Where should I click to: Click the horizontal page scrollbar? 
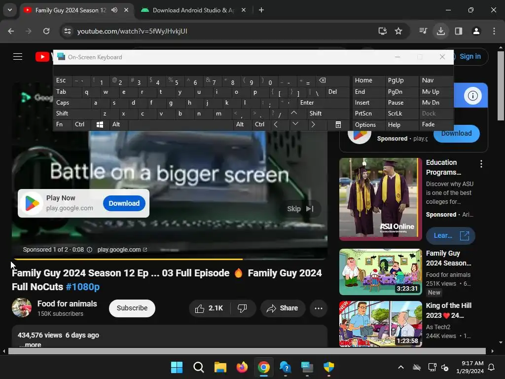[247, 351]
